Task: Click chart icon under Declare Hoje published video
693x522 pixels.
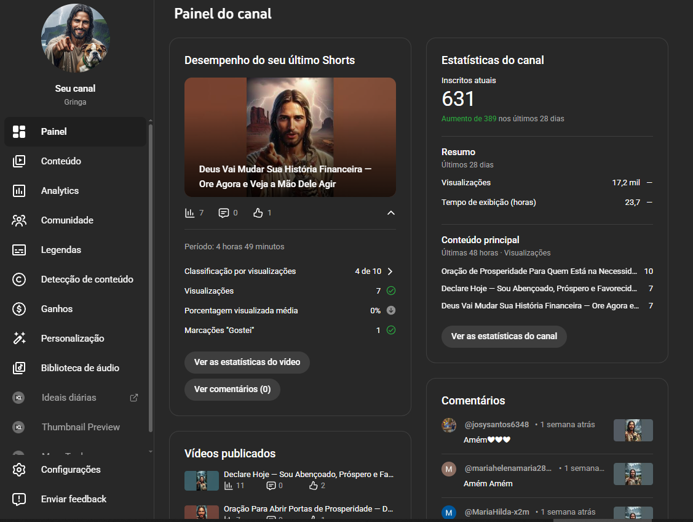Action: click(229, 486)
